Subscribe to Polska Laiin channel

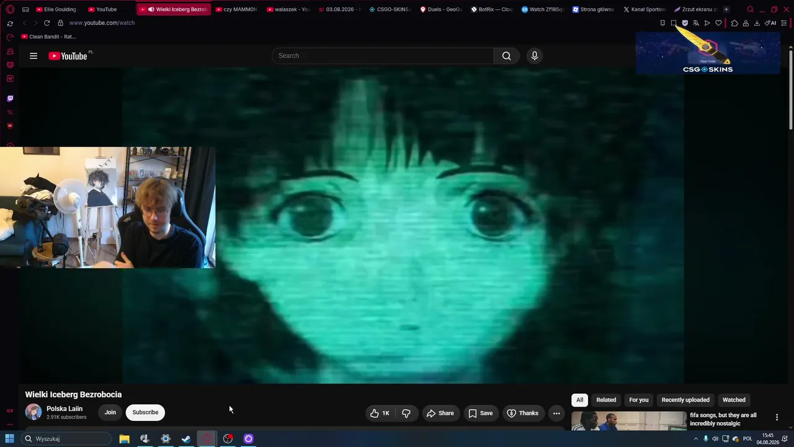pos(145,412)
